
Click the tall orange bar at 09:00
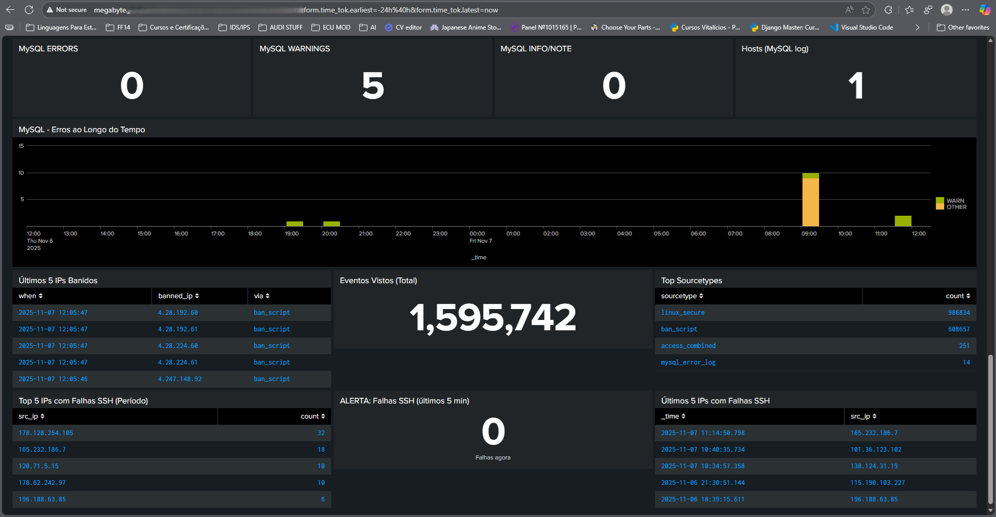(x=810, y=202)
